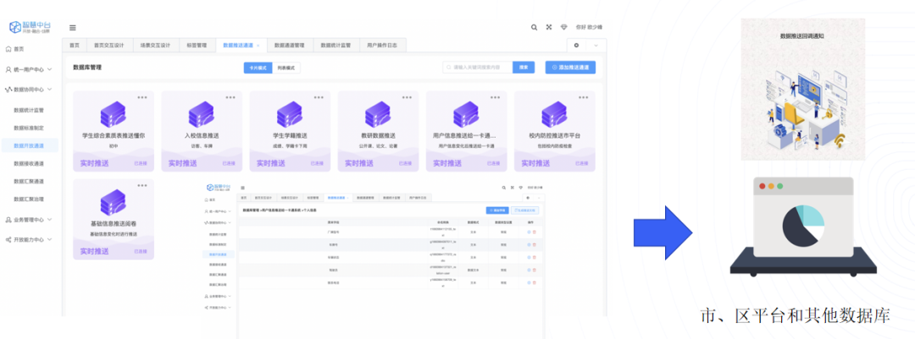Image resolution: width=915 pixels, height=339 pixels.
Task: Click the 添加推送通道 button
Action: tap(569, 67)
